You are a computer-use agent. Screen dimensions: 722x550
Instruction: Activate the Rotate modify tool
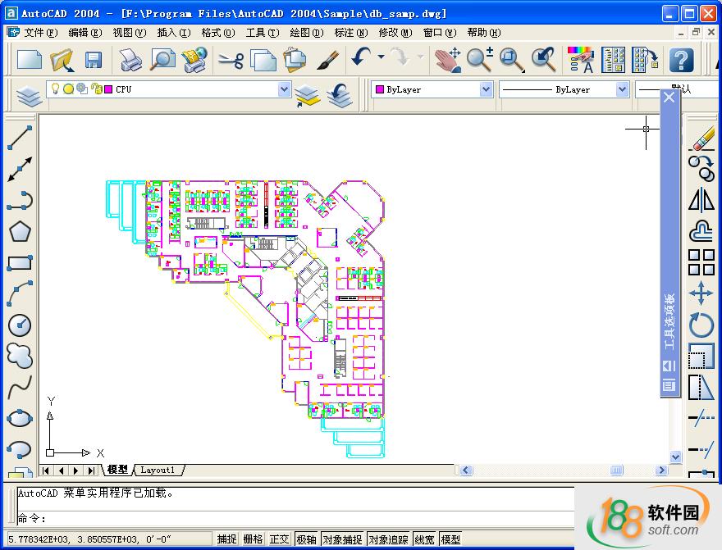(x=701, y=325)
